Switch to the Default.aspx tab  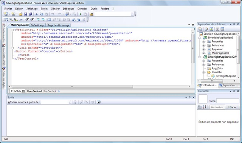click(38, 25)
